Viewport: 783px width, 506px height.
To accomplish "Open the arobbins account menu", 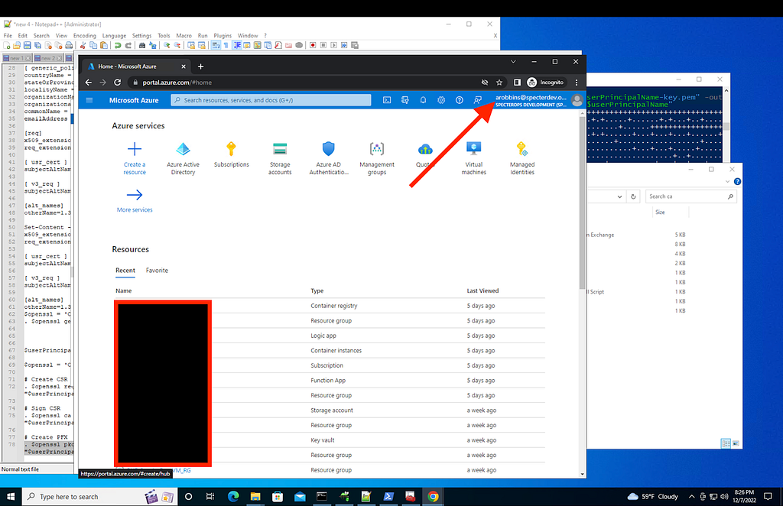I will (531, 100).
